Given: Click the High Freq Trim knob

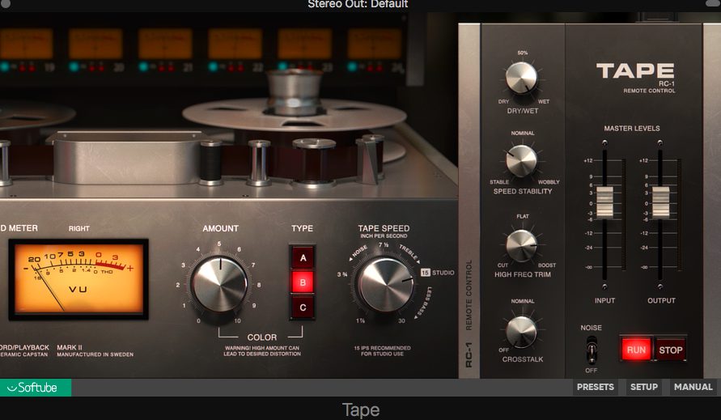Looking at the screenshot, I should 521,246.
